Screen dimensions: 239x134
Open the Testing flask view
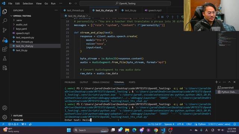click(4, 58)
